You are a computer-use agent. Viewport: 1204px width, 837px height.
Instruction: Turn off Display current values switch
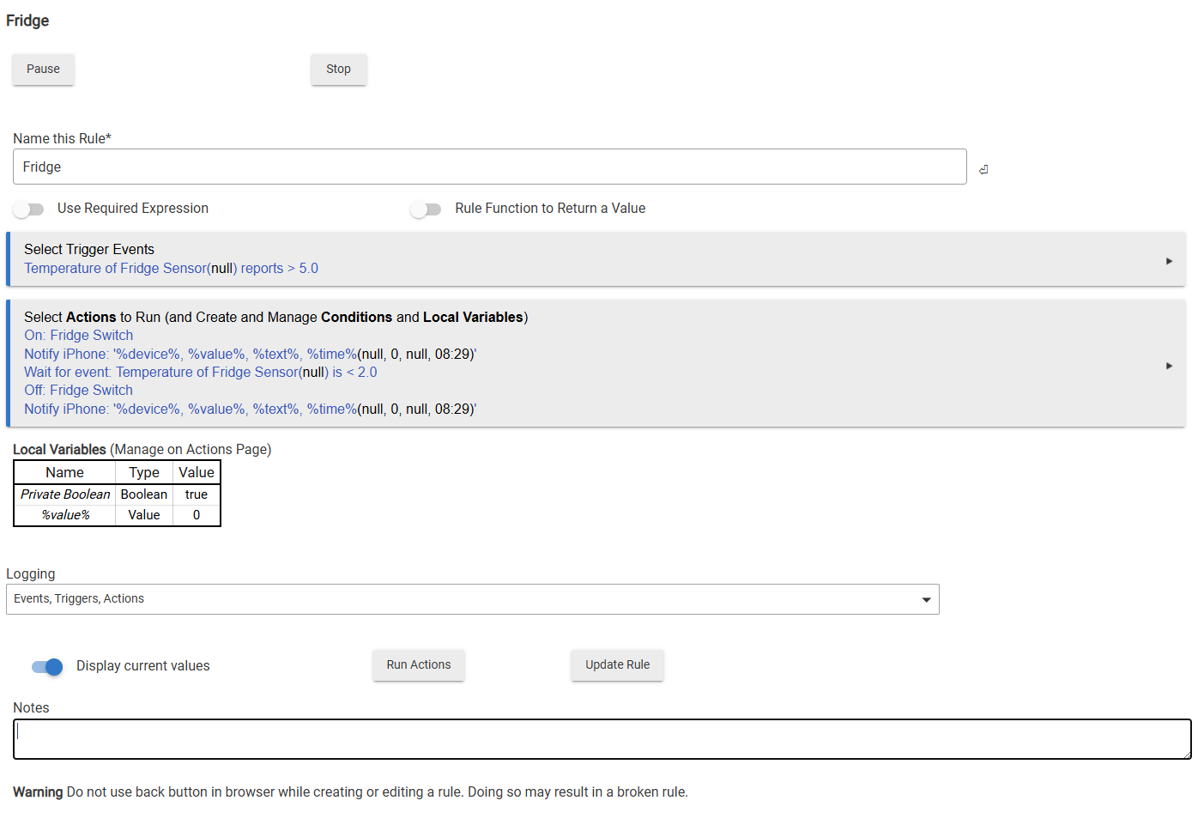pyautogui.click(x=47, y=667)
